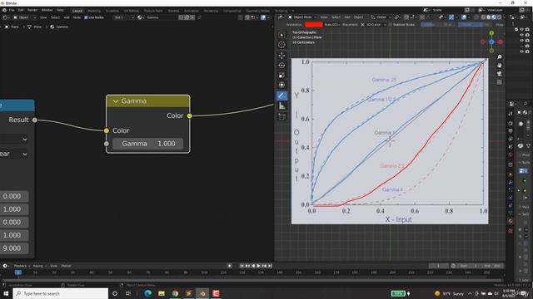The width and height of the screenshot is (533, 299).
Task: Toggle Stabilize Stroke checkbox
Action: (x=391, y=24)
